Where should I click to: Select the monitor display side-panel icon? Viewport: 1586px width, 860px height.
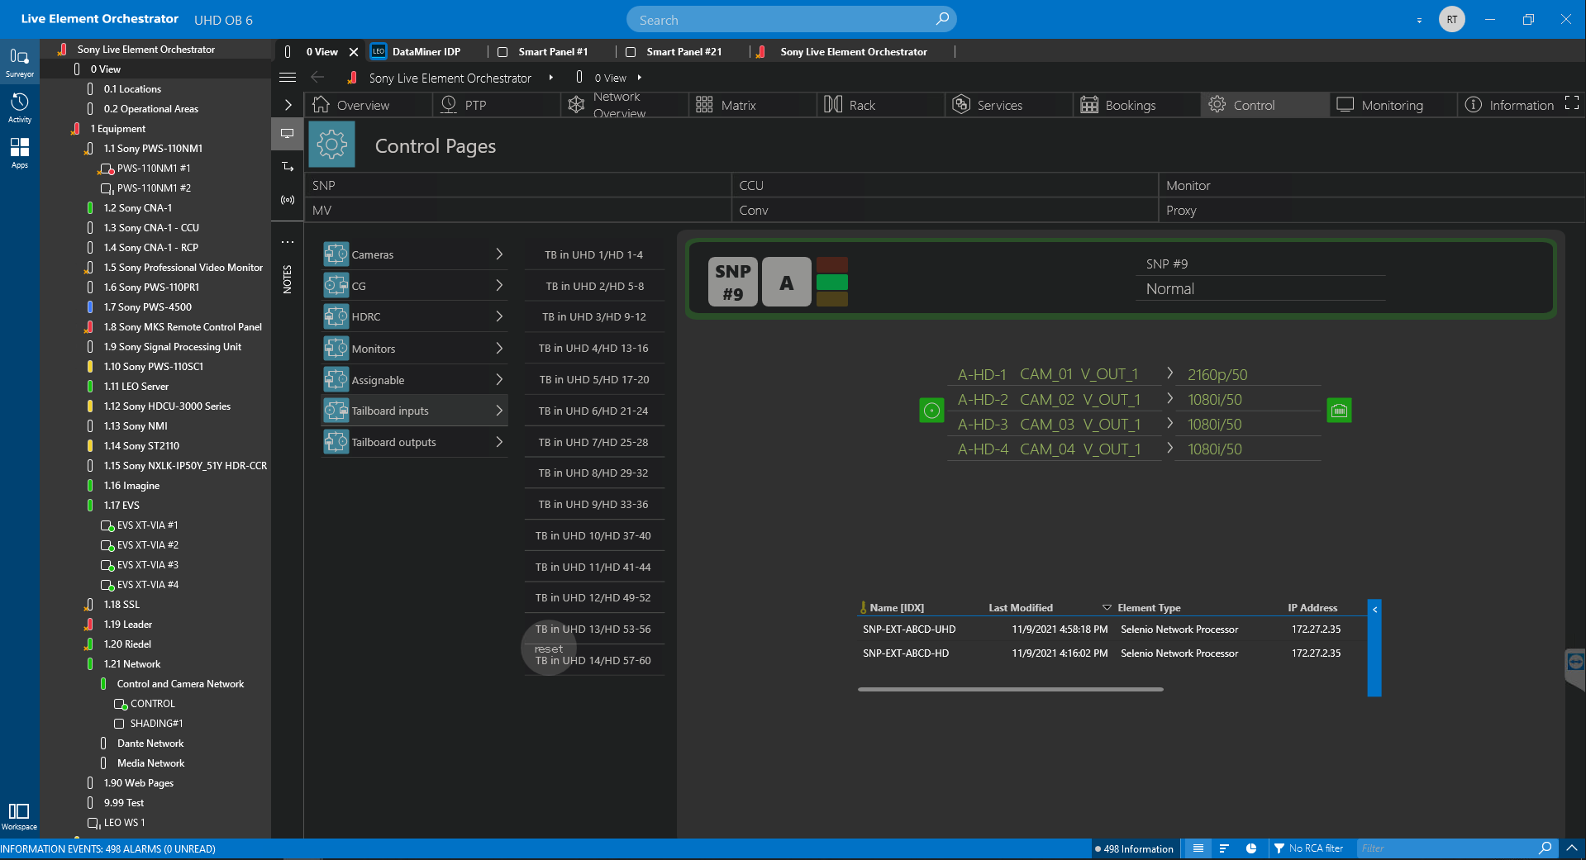[288, 133]
